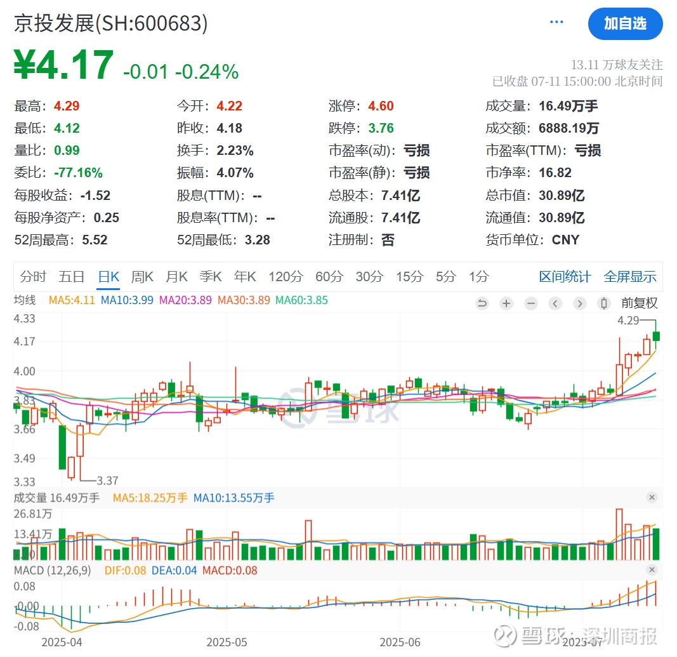677x657 pixels.
Task: Click the 总市值 value 30.89亿
Action: pos(562,196)
